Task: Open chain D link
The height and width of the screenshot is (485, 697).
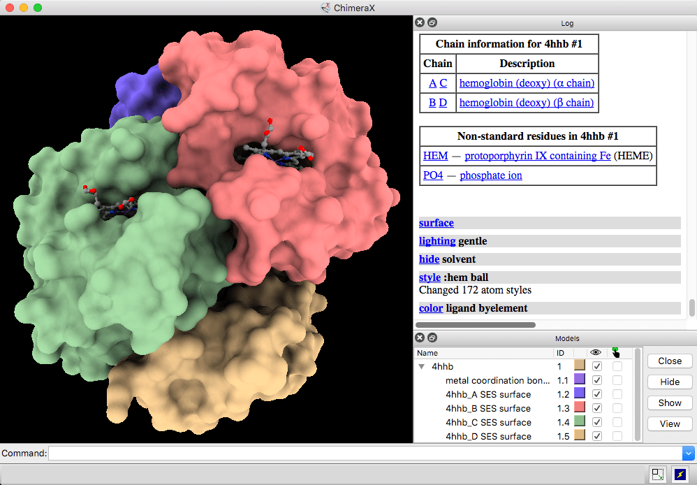Action: (x=443, y=103)
